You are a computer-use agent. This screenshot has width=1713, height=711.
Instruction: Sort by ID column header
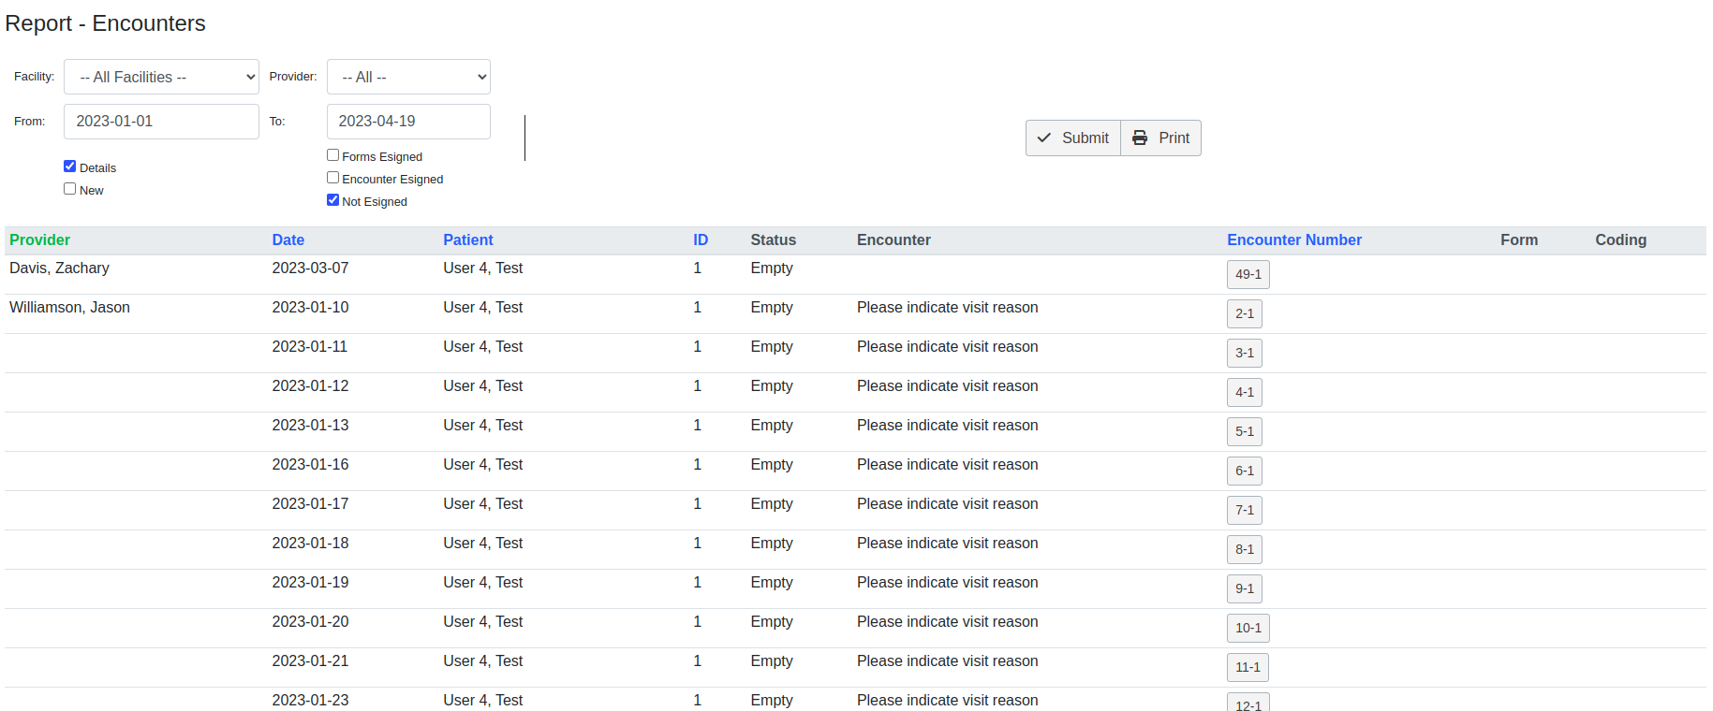[x=700, y=240]
